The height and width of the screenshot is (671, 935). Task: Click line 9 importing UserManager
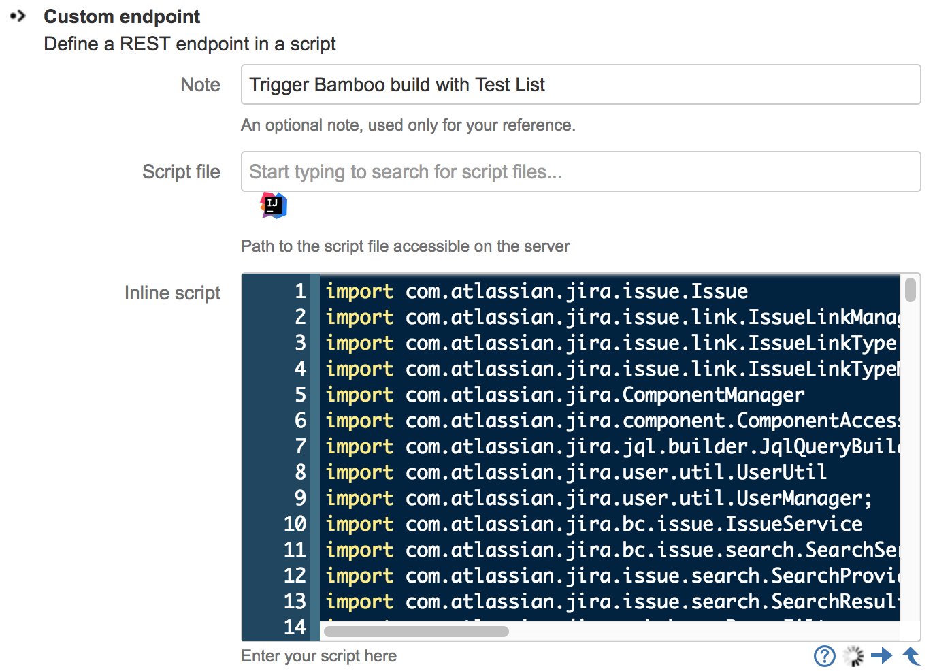(x=599, y=498)
